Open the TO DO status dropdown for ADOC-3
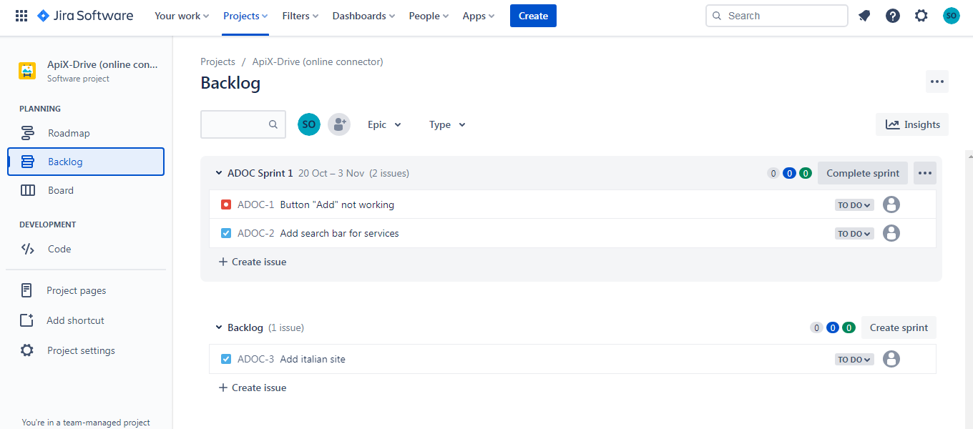 coord(854,360)
